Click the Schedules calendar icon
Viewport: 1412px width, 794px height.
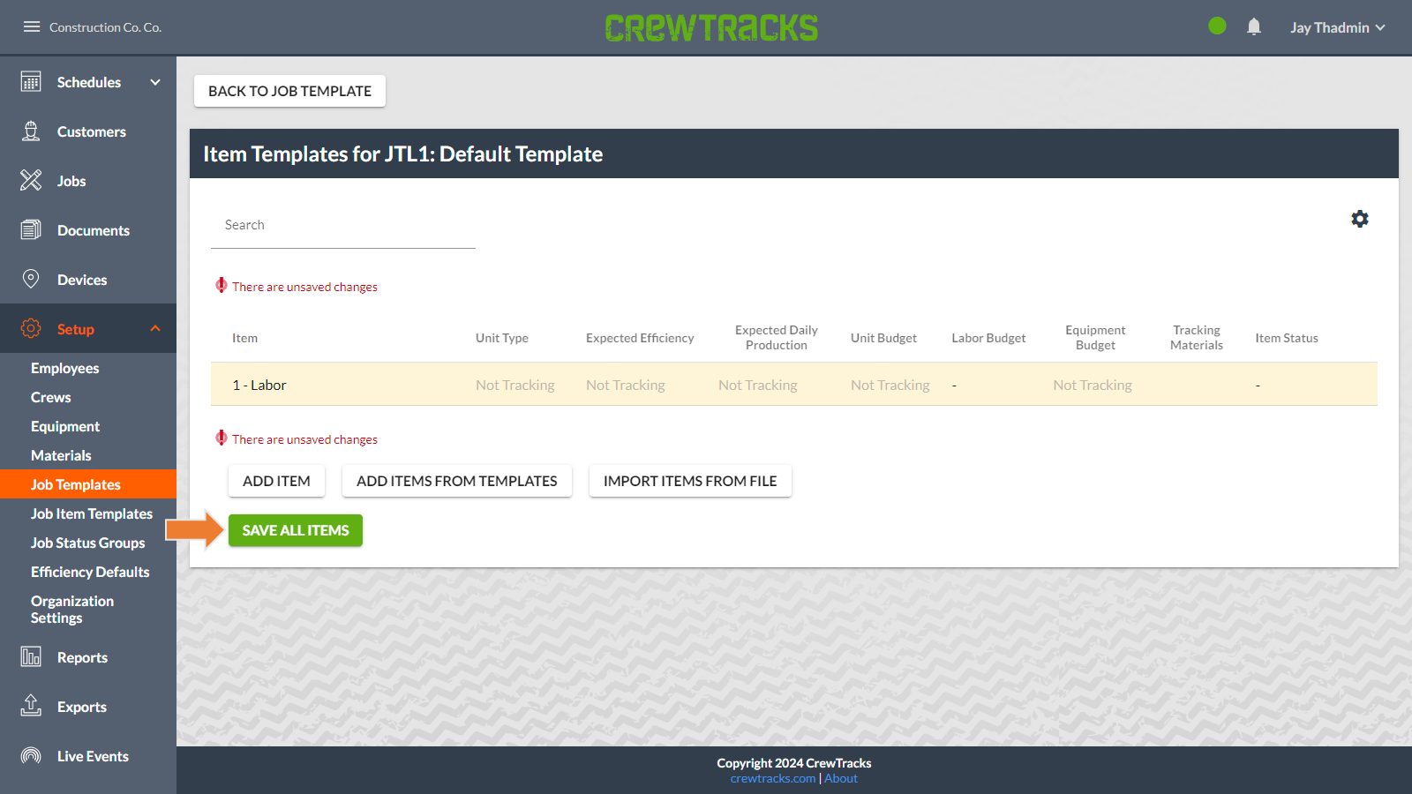pos(31,82)
